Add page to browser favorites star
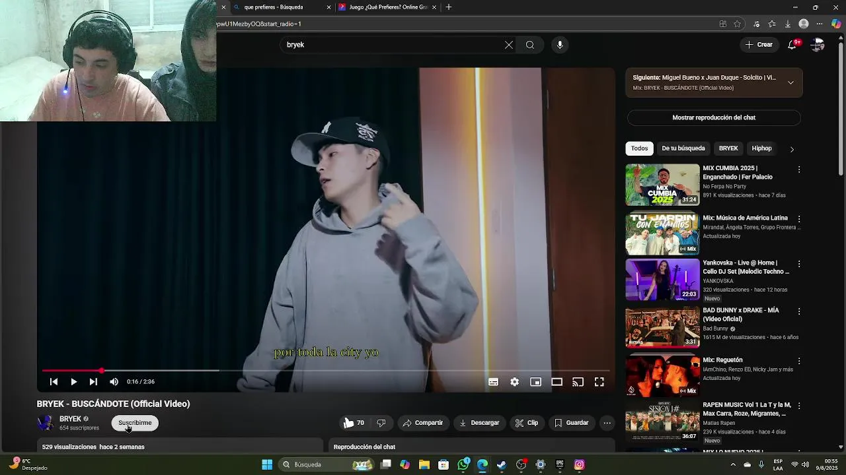The width and height of the screenshot is (846, 475). (737, 24)
